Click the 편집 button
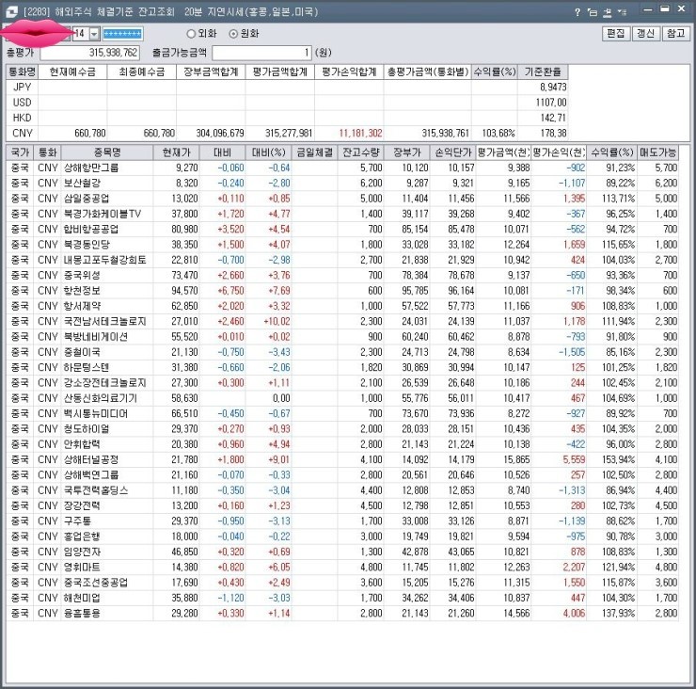Viewport: 696px width, 689px height. pos(616,33)
